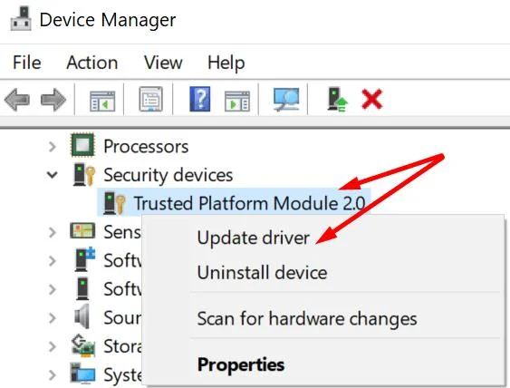Viewport: 510px width, 388px height.
Task: Show/hide action pane toolbar icon
Action: 237,101
